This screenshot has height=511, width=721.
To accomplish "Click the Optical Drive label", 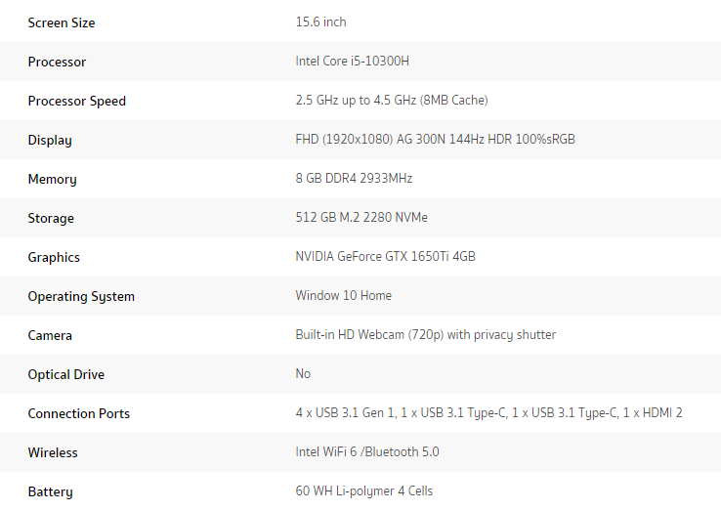I will click(x=65, y=374).
